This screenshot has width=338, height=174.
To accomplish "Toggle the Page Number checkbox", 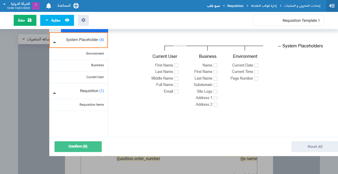I will point(256,78).
